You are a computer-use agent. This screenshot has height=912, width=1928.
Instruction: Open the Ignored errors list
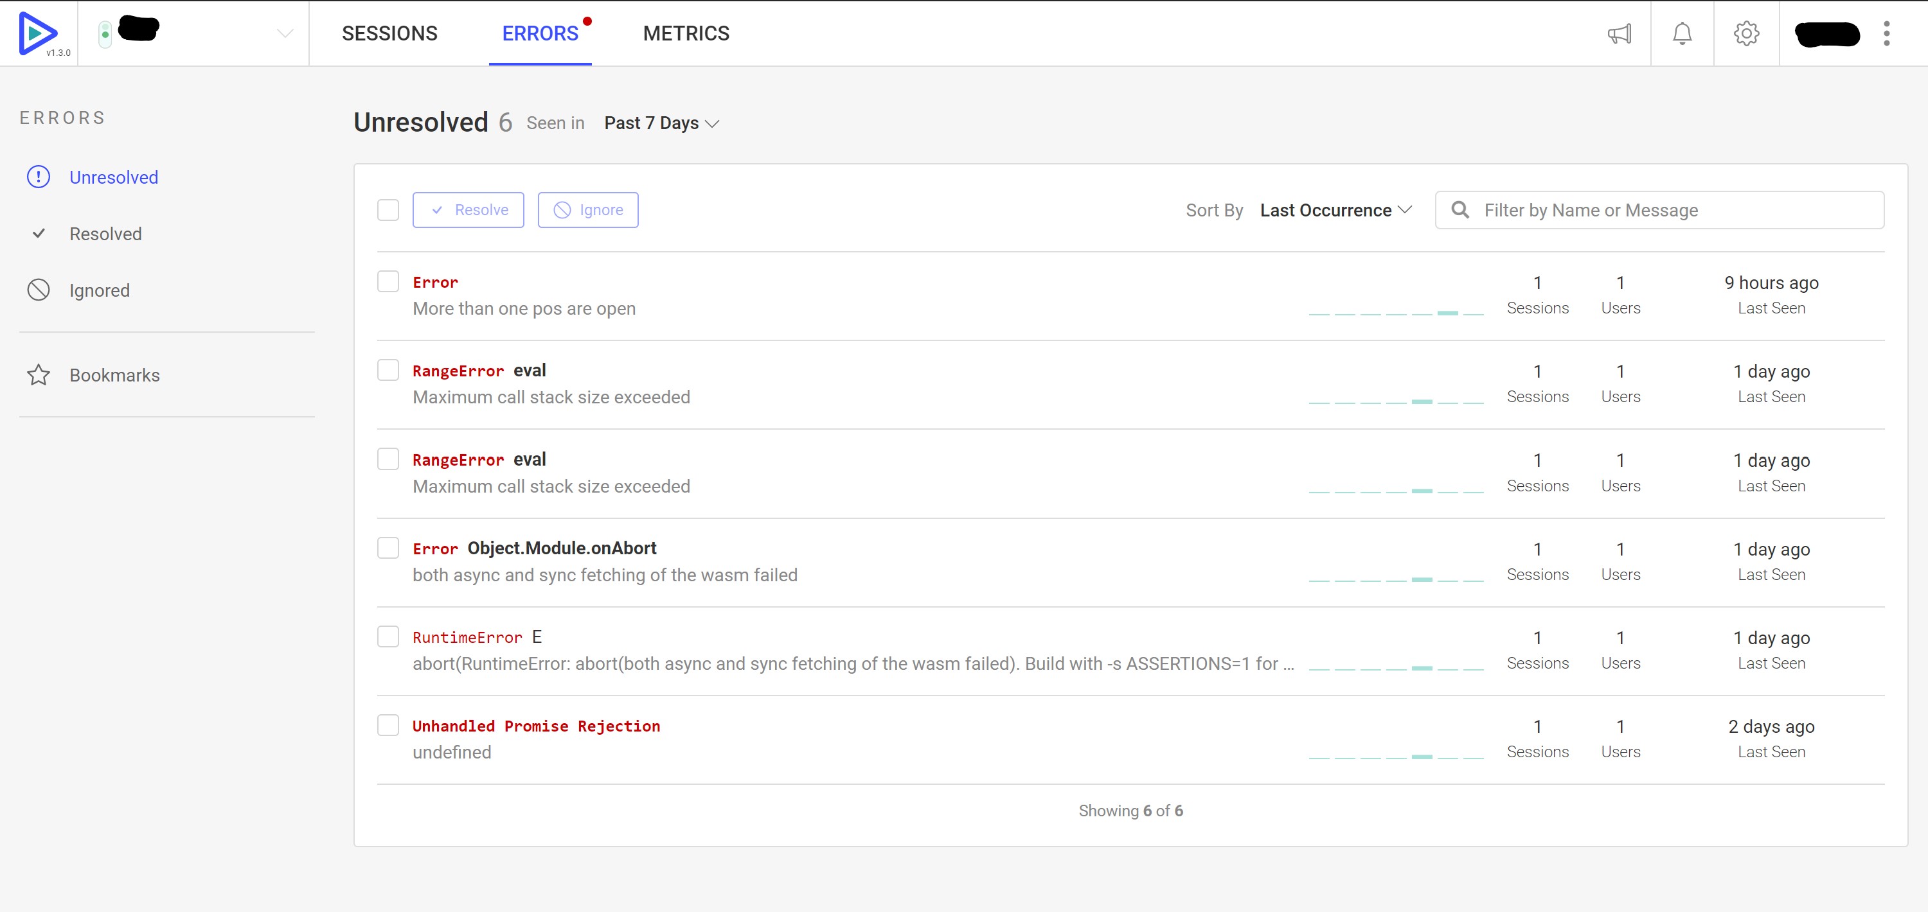(99, 290)
